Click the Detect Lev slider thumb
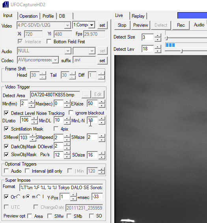Screen dimensions: 207x223 tap(182, 51)
